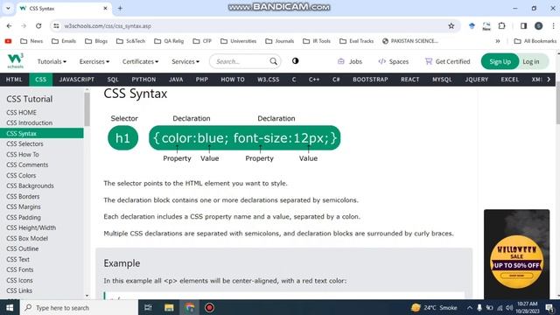Open Spaces from the top bar
Screen dimensions: 560x315
pyautogui.click(x=393, y=61)
